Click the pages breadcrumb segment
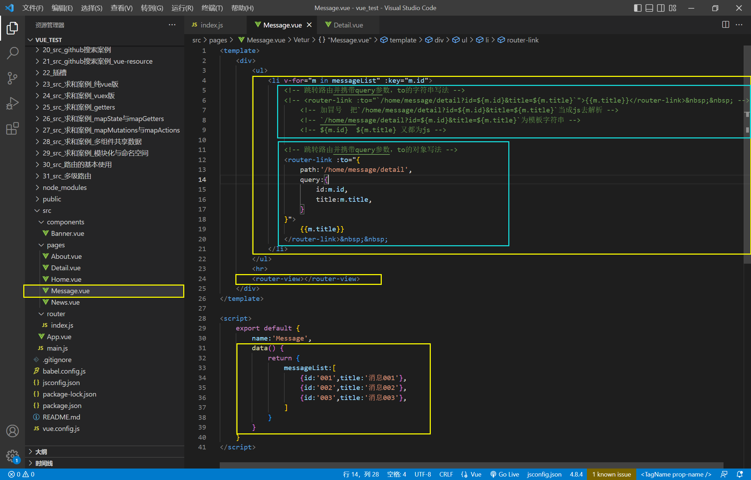This screenshot has width=751, height=480. (x=218, y=40)
